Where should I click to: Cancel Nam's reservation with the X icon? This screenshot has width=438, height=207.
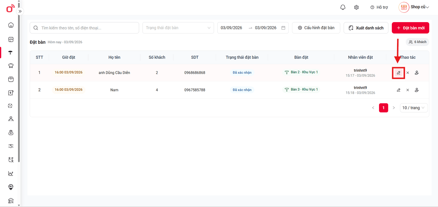[407, 90]
